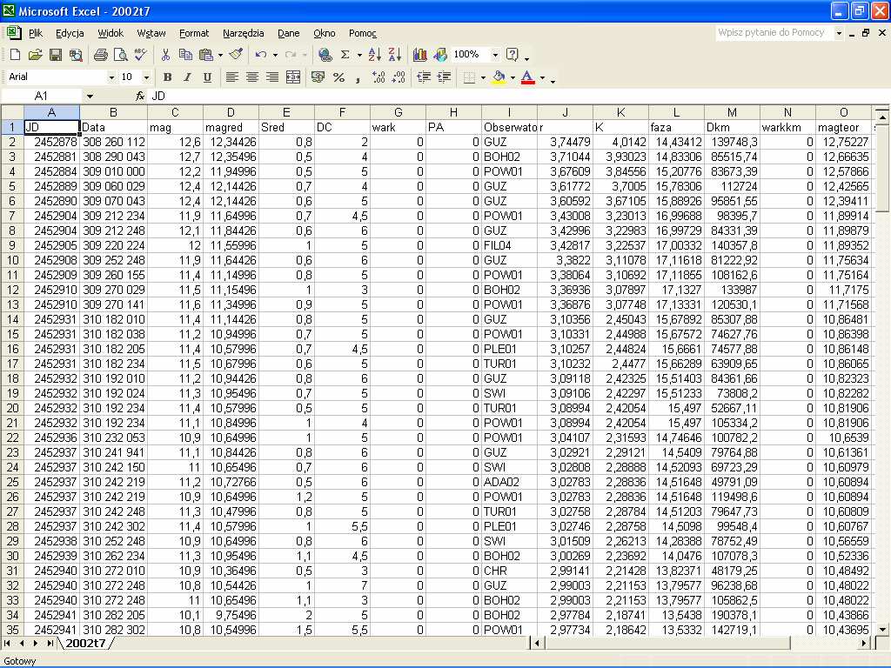Open the Wstaw menu
This screenshot has height=668, width=891.
pos(151,33)
